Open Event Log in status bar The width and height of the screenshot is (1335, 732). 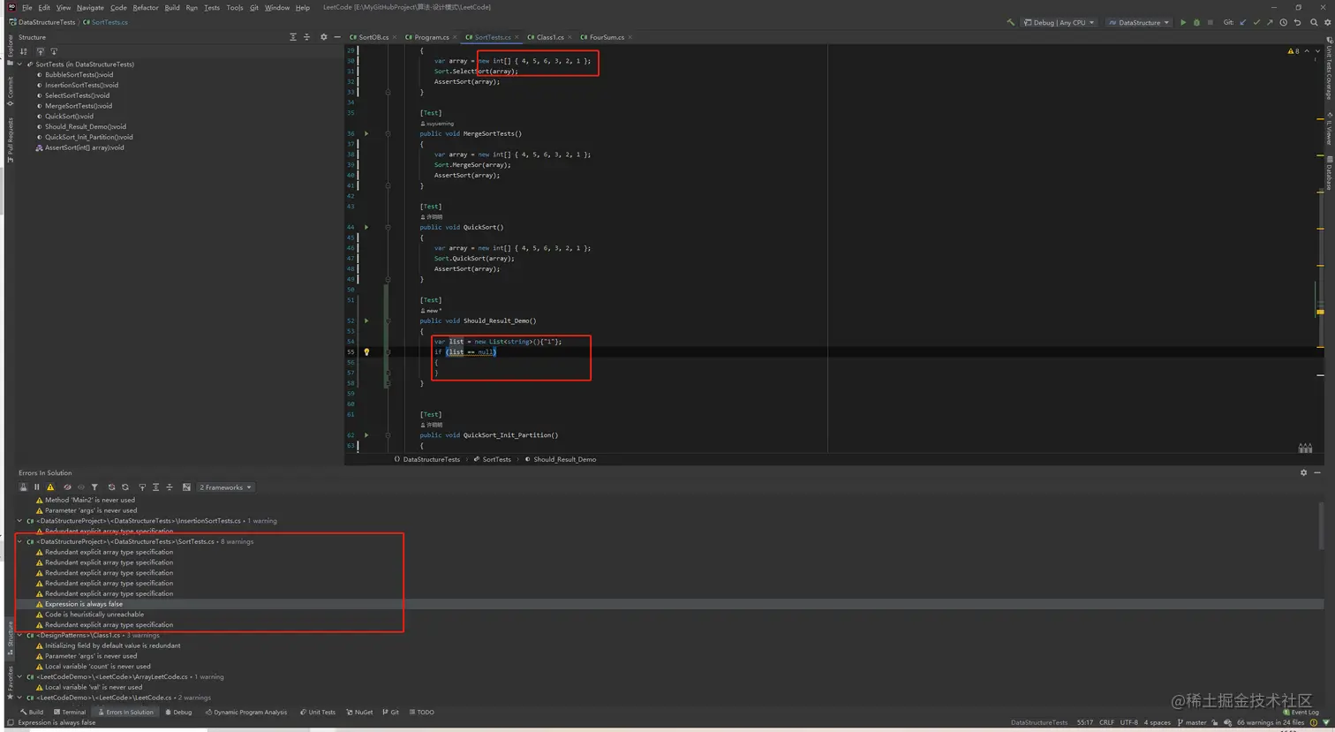[x=1302, y=713]
